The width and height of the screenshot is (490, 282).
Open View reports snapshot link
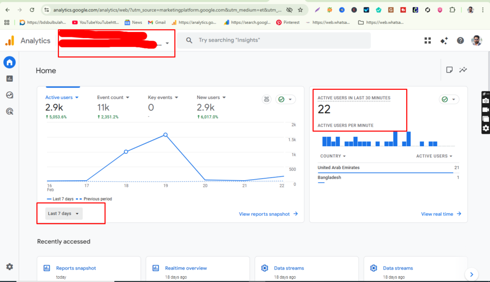click(x=265, y=214)
